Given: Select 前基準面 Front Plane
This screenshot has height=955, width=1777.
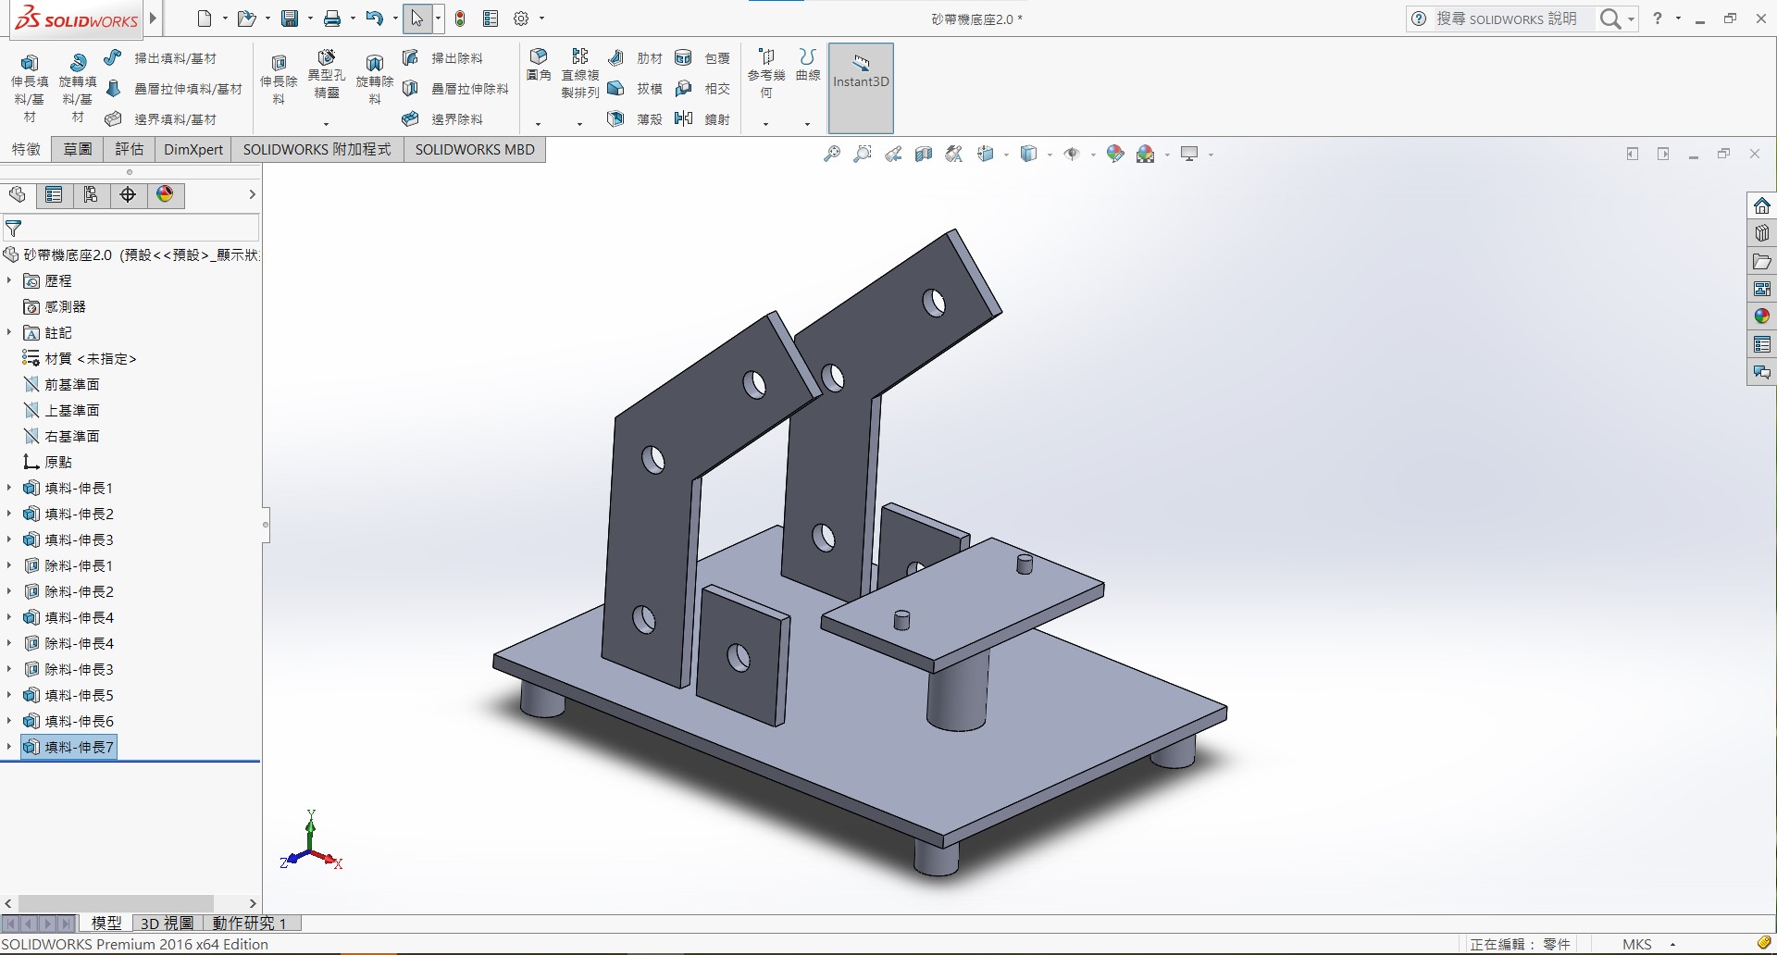Looking at the screenshot, I should (61, 384).
